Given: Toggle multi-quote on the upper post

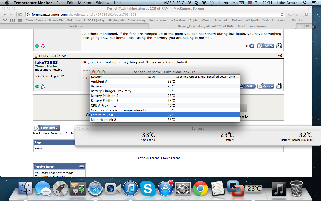Looking at the screenshot, I should (279, 46).
